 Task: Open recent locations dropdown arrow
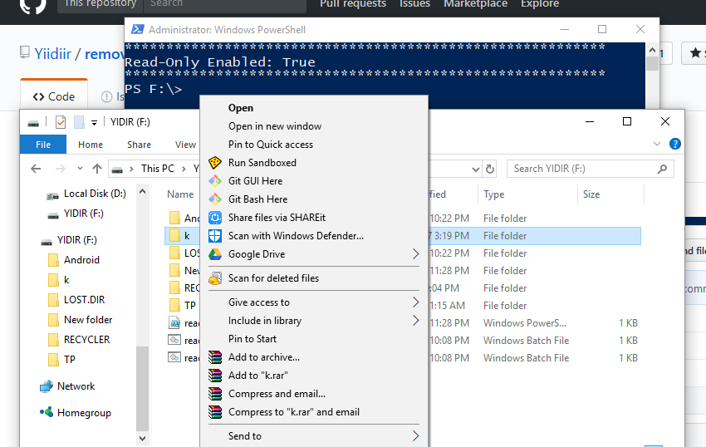pyautogui.click(x=80, y=169)
